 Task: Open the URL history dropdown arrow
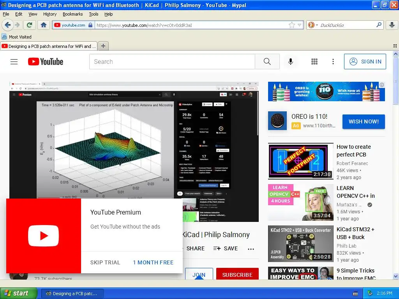[300, 25]
